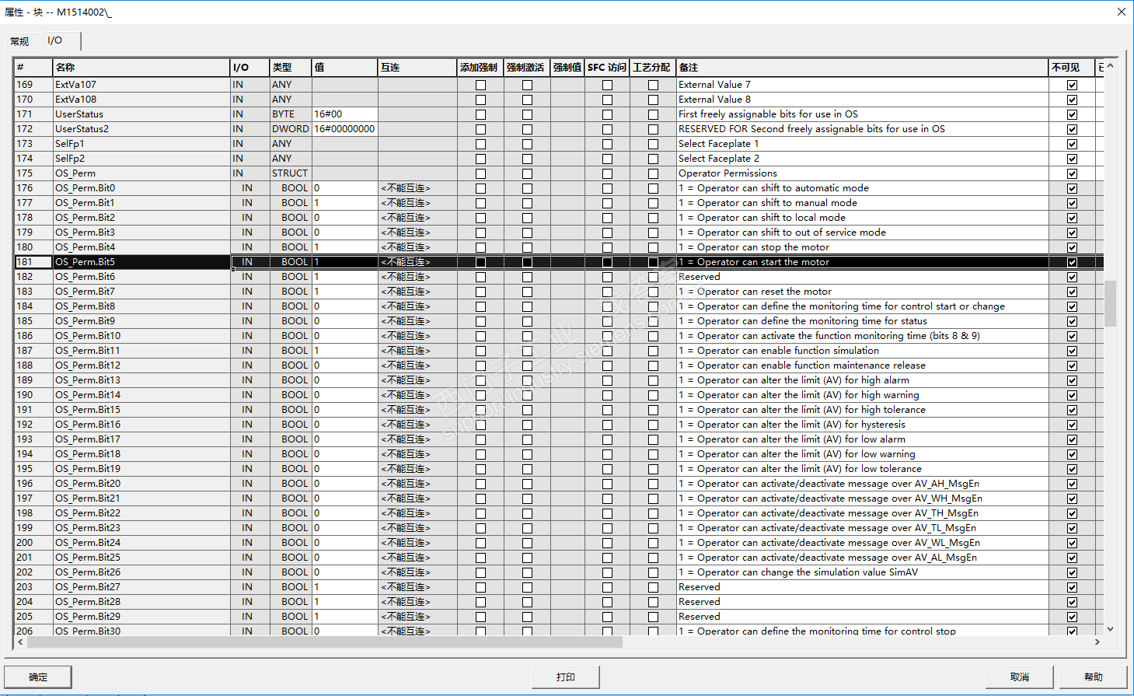The image size is (1134, 696).
Task: Click the horizontal scrollbar thumb
Action: pyautogui.click(x=324, y=642)
